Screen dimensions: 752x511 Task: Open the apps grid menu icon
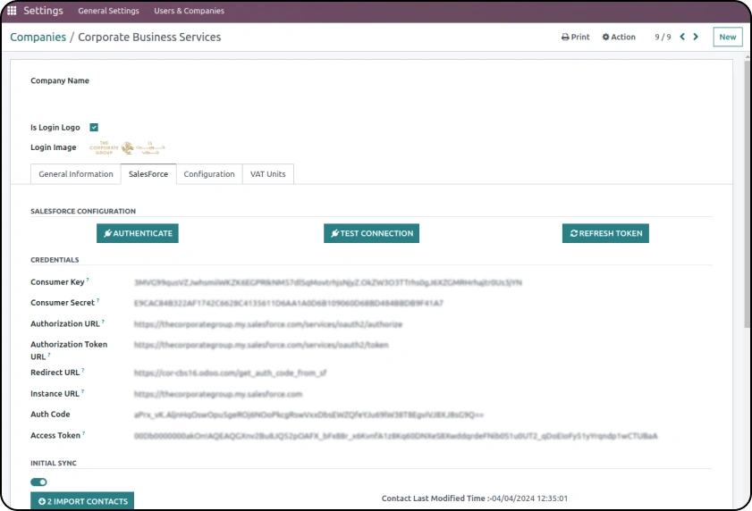[12, 11]
